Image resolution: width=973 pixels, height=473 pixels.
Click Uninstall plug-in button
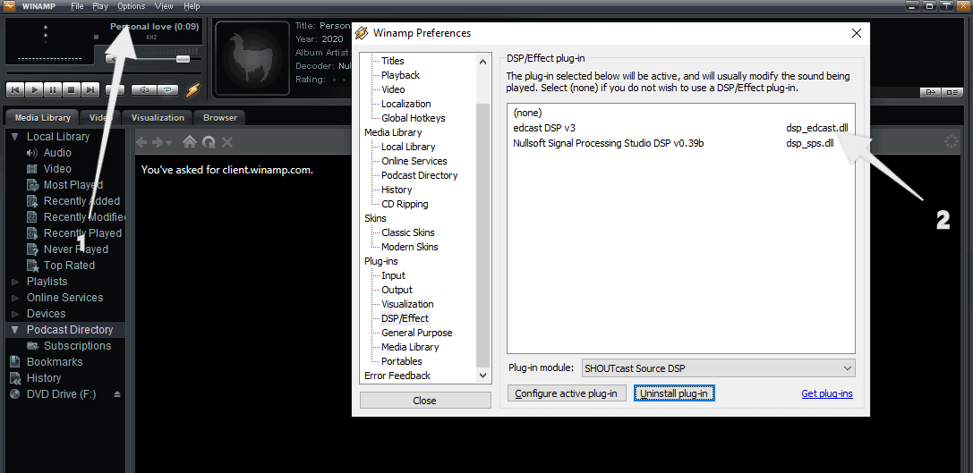675,393
